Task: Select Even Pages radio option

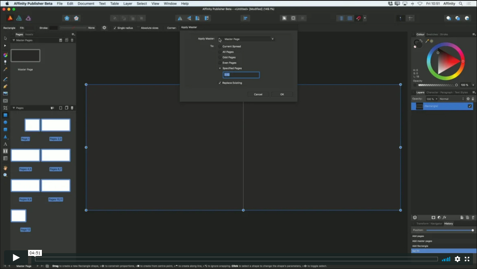Action: 220,63
